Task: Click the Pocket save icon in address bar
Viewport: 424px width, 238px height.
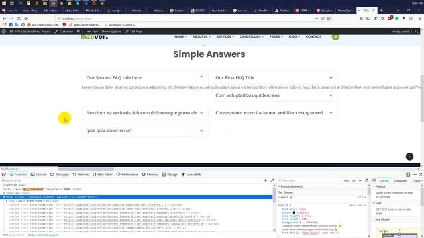Action: click(x=323, y=19)
